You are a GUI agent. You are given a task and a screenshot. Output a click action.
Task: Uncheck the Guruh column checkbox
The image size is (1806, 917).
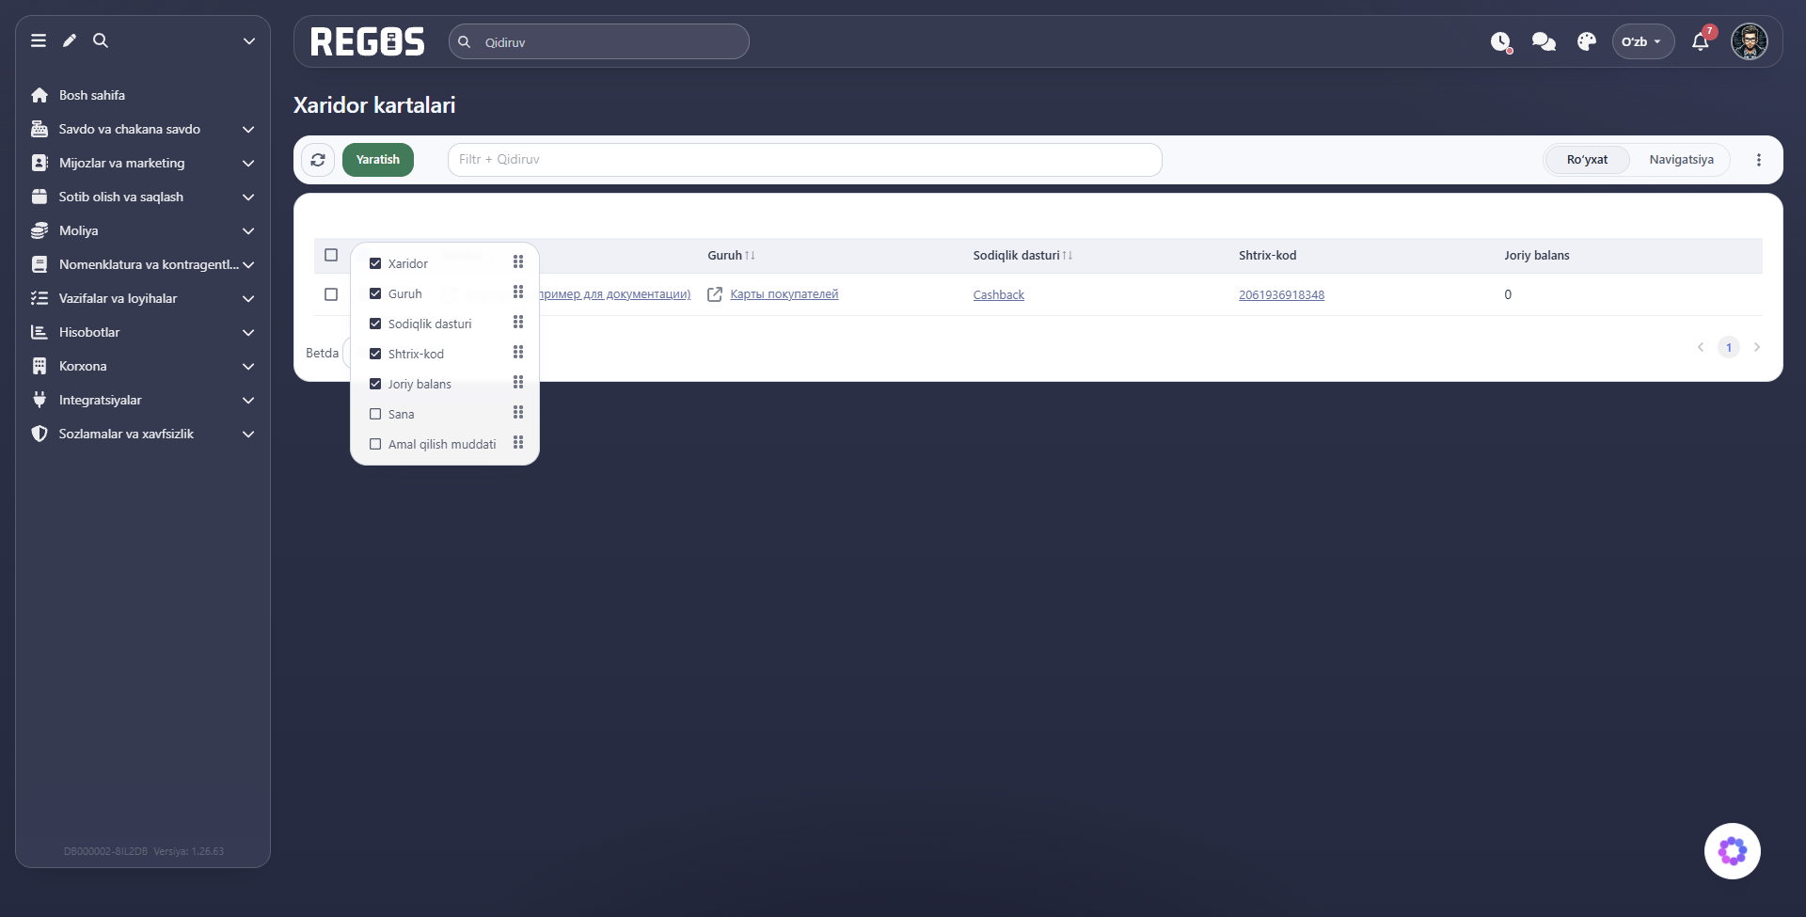click(x=375, y=293)
